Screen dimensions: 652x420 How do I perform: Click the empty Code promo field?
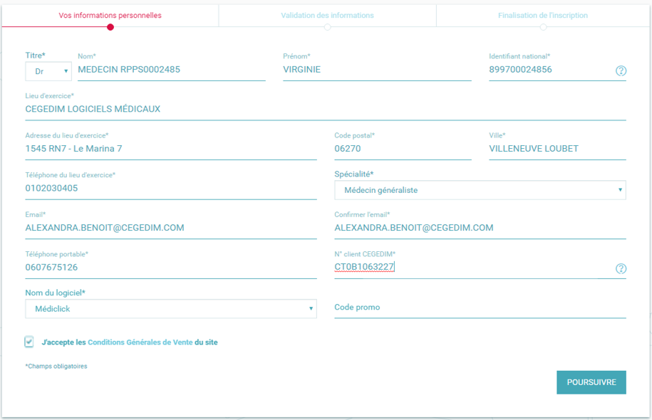[480, 308]
